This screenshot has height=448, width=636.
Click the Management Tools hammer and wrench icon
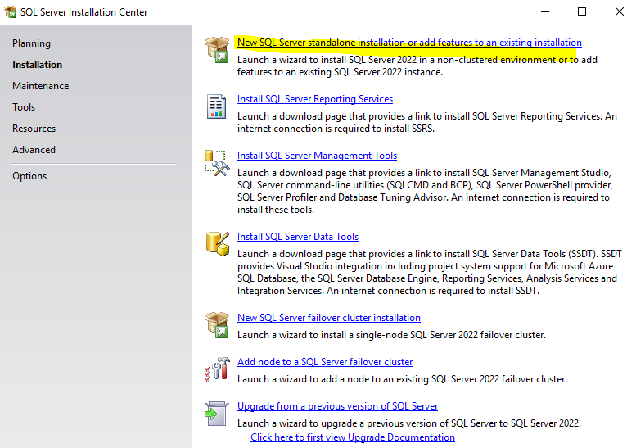217,163
